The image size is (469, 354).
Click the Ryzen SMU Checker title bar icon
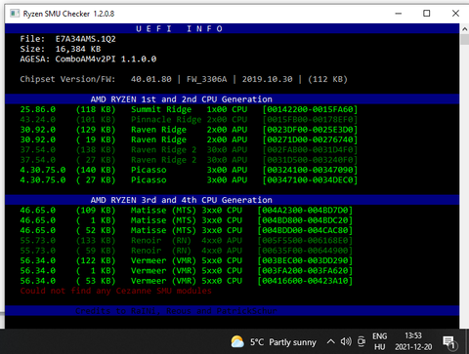point(15,14)
